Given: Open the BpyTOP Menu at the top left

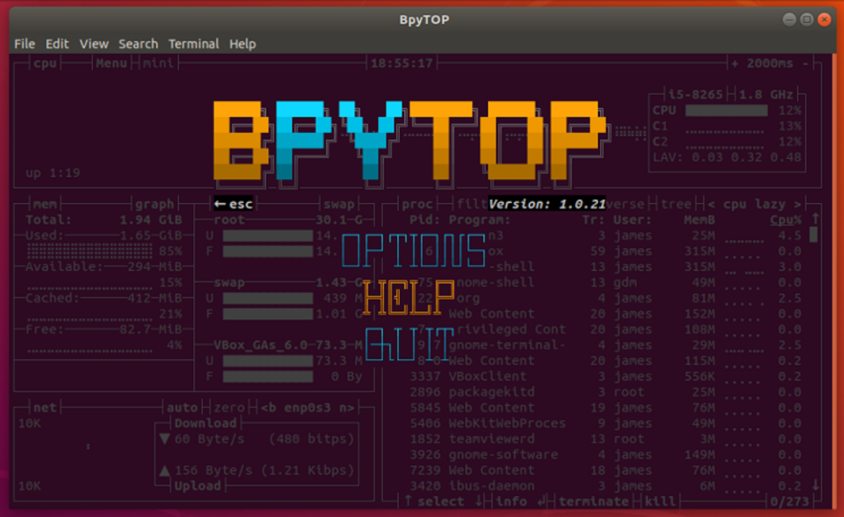Looking at the screenshot, I should tap(111, 62).
